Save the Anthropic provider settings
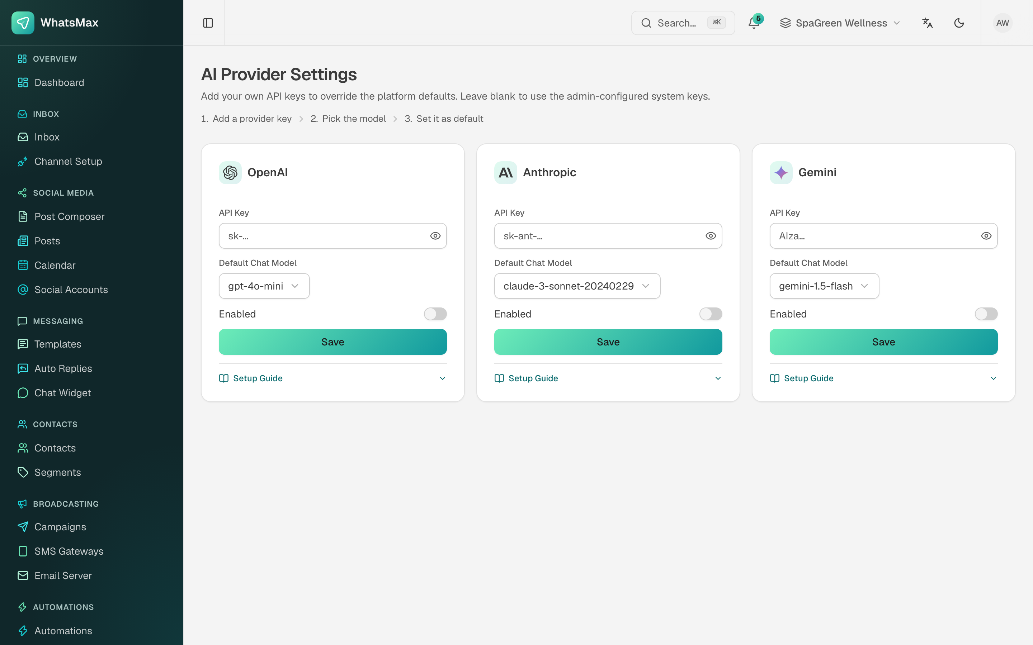The width and height of the screenshot is (1033, 645). tap(608, 342)
